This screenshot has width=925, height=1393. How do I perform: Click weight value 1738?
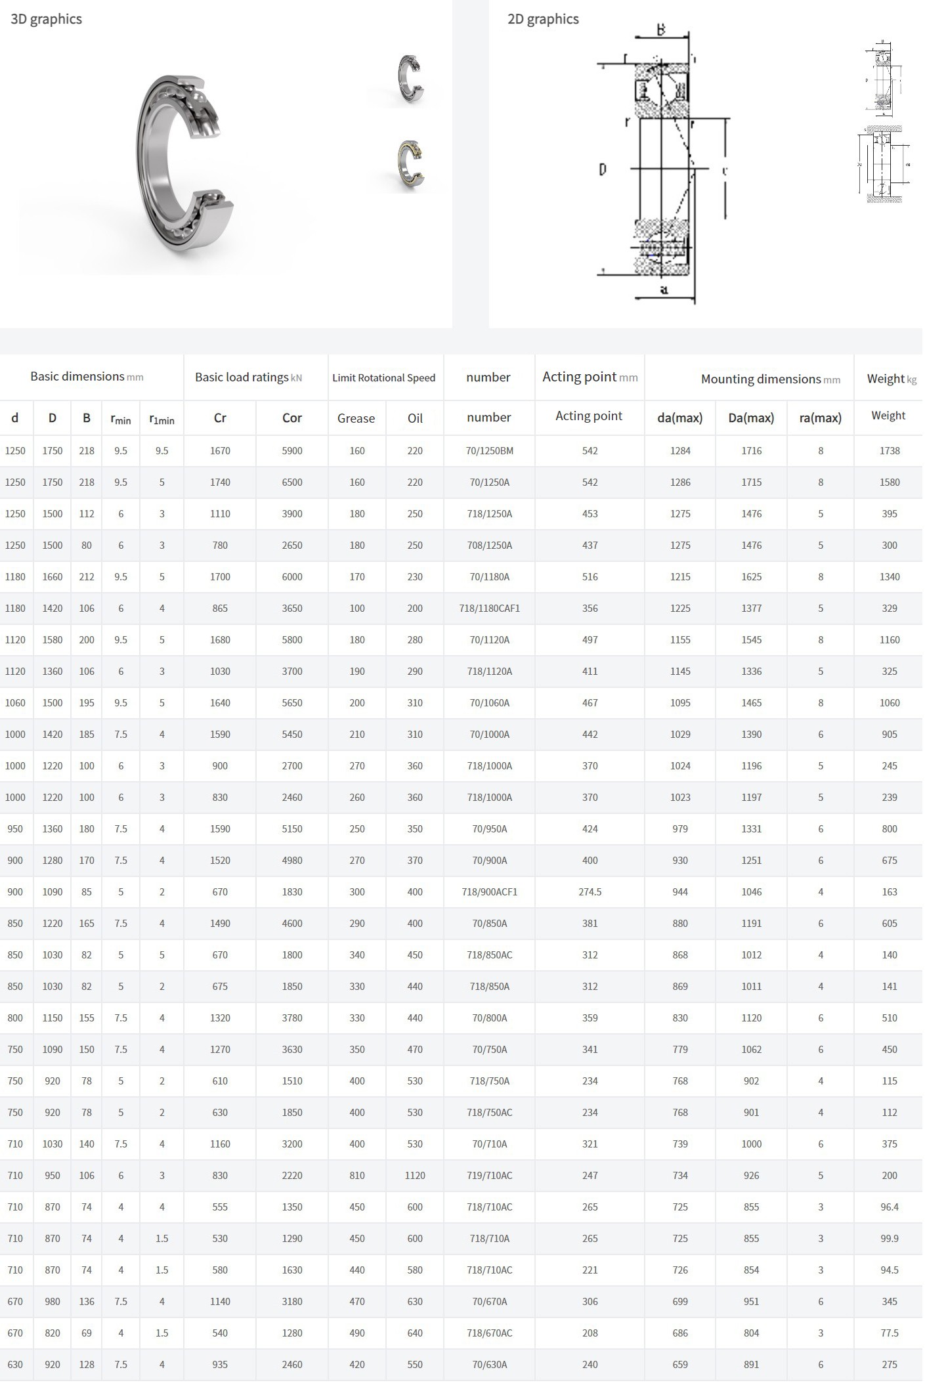tap(890, 451)
